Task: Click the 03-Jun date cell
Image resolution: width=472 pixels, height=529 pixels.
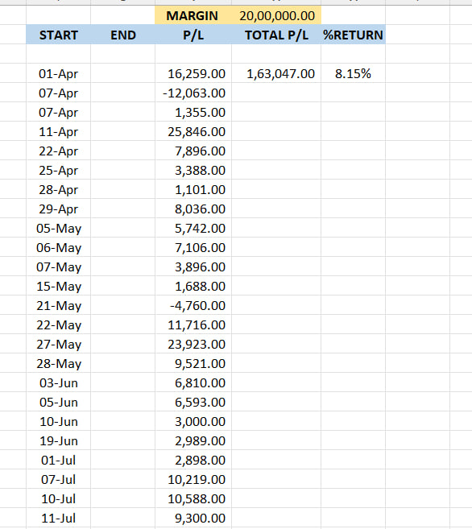Action: [x=58, y=383]
